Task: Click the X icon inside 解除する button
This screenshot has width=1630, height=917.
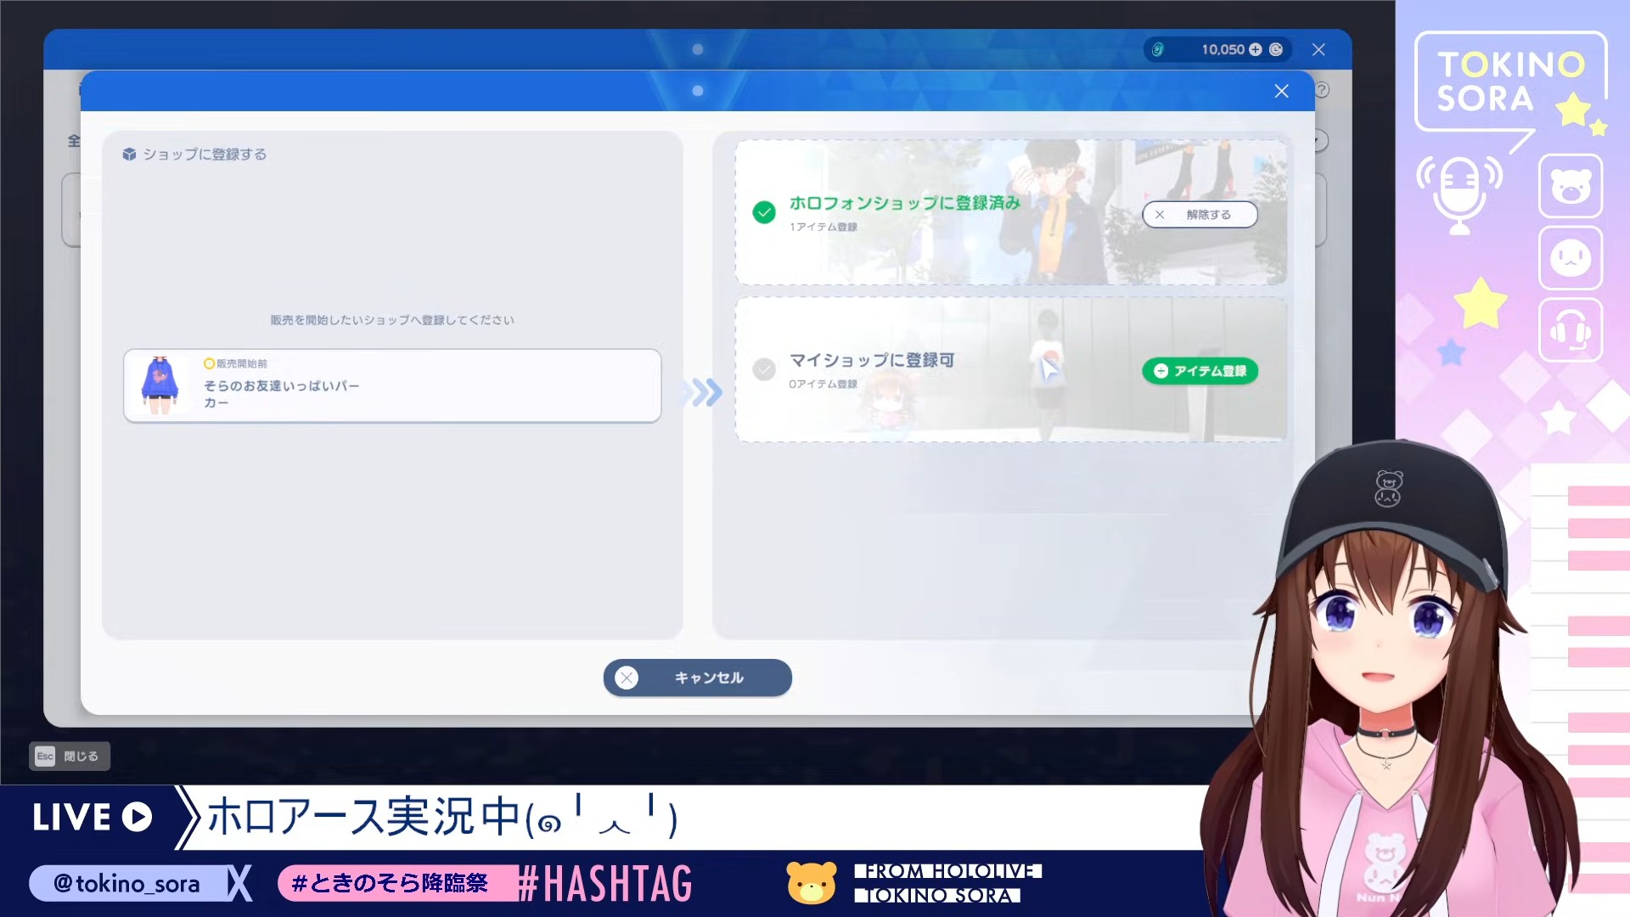Action: (x=1160, y=215)
